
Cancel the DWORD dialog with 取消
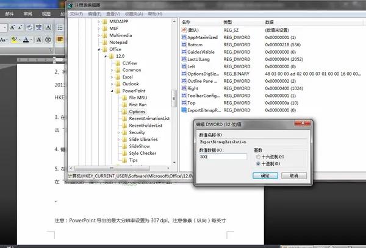tap(294, 175)
